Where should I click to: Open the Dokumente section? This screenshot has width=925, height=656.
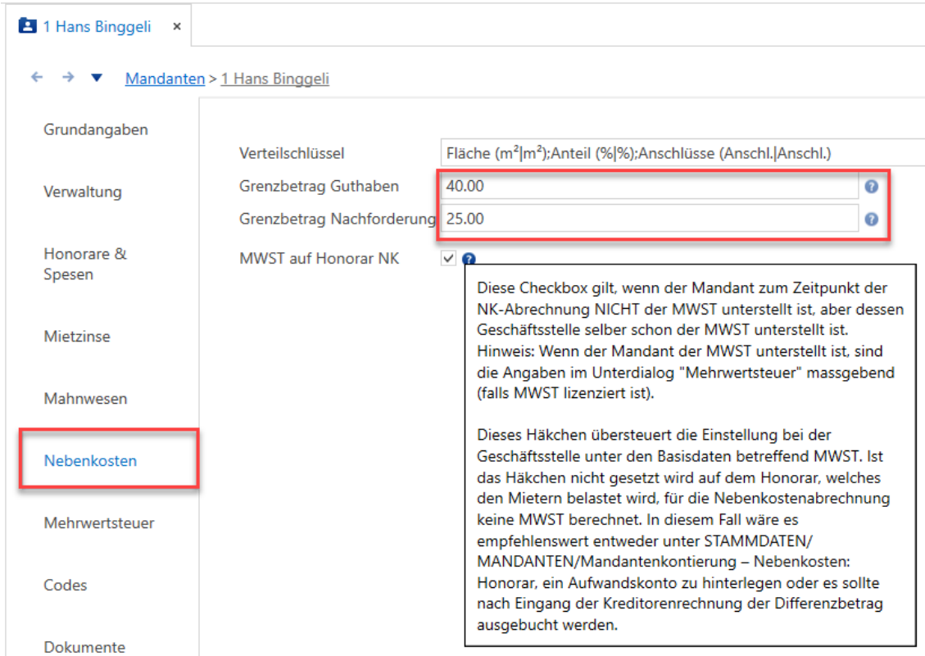[84, 647]
